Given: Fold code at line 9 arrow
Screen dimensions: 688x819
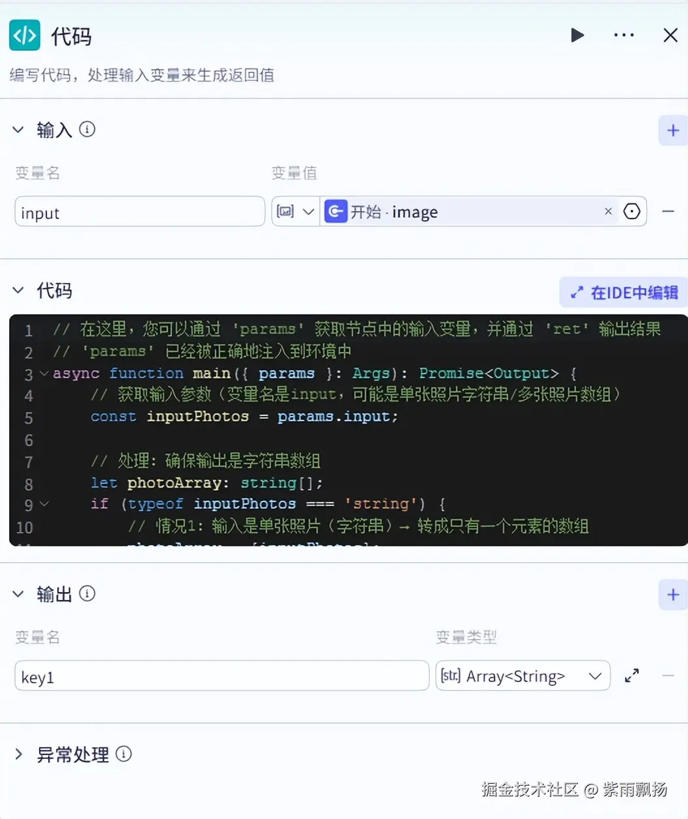Looking at the screenshot, I should 44,503.
